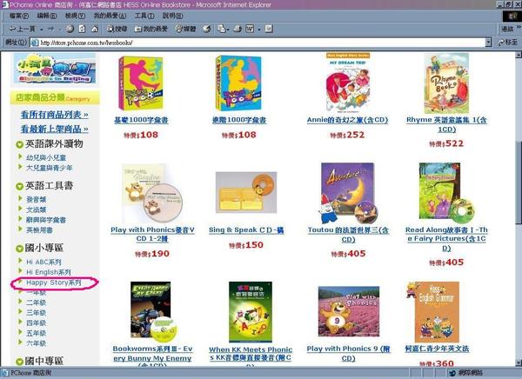This screenshot has width=522, height=379.
Task: Click the Olympics in Beijing banner image
Action: [55, 68]
